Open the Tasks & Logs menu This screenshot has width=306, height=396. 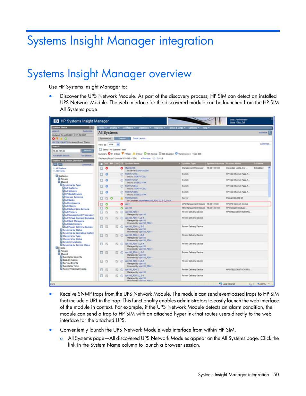pyautogui.click(x=177, y=128)
